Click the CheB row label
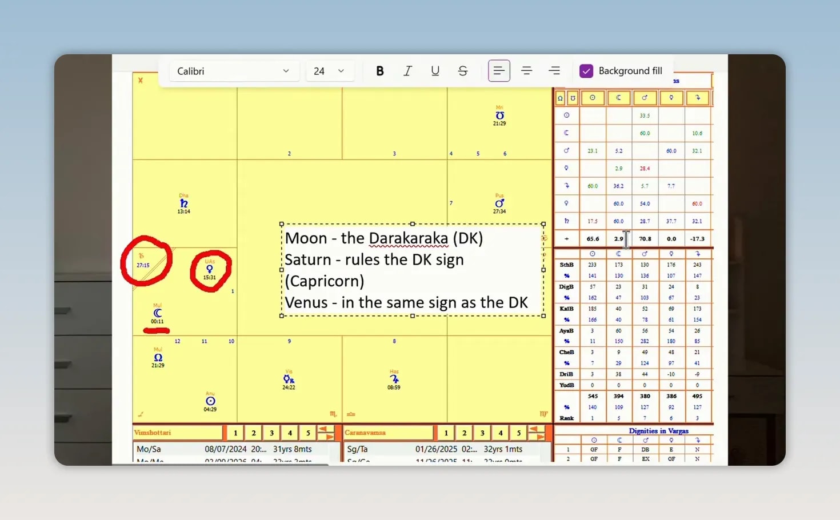 [x=566, y=353]
